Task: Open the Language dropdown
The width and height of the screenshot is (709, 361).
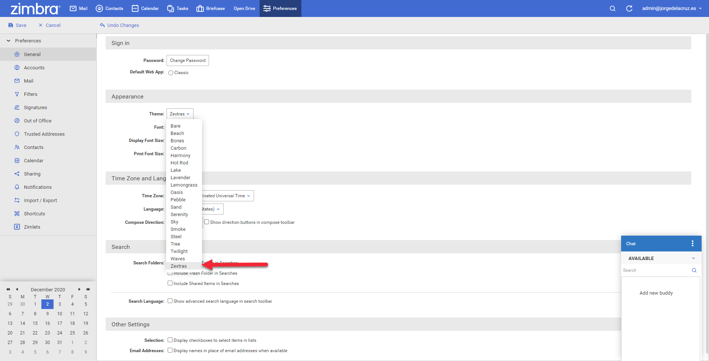Action: coord(212,209)
